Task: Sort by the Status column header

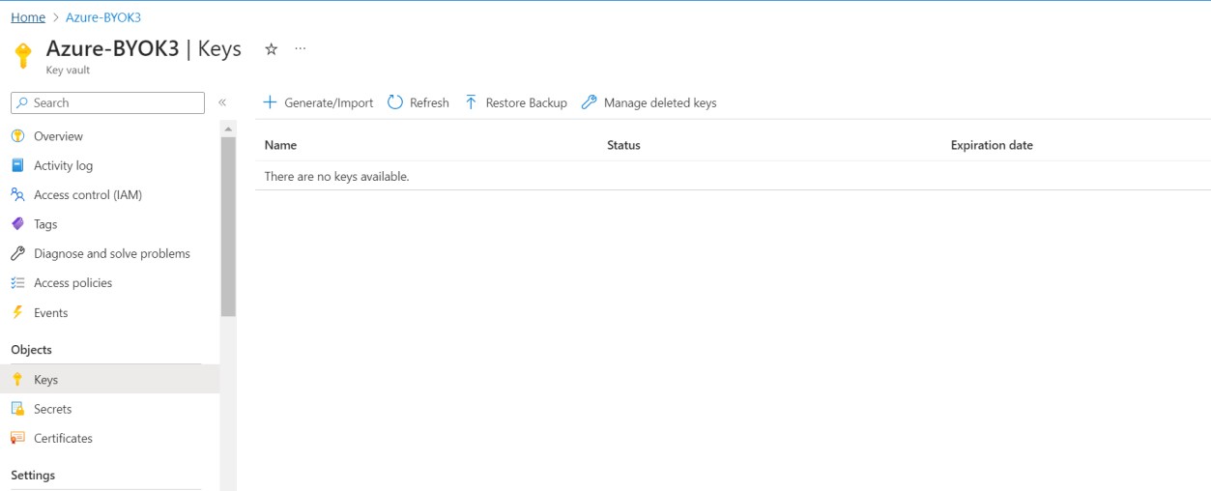Action: click(623, 145)
